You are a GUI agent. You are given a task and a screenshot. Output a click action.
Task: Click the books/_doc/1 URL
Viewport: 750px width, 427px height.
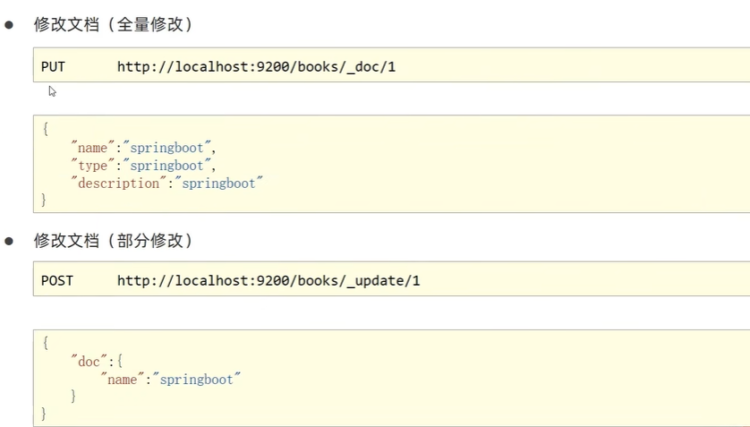coord(256,67)
